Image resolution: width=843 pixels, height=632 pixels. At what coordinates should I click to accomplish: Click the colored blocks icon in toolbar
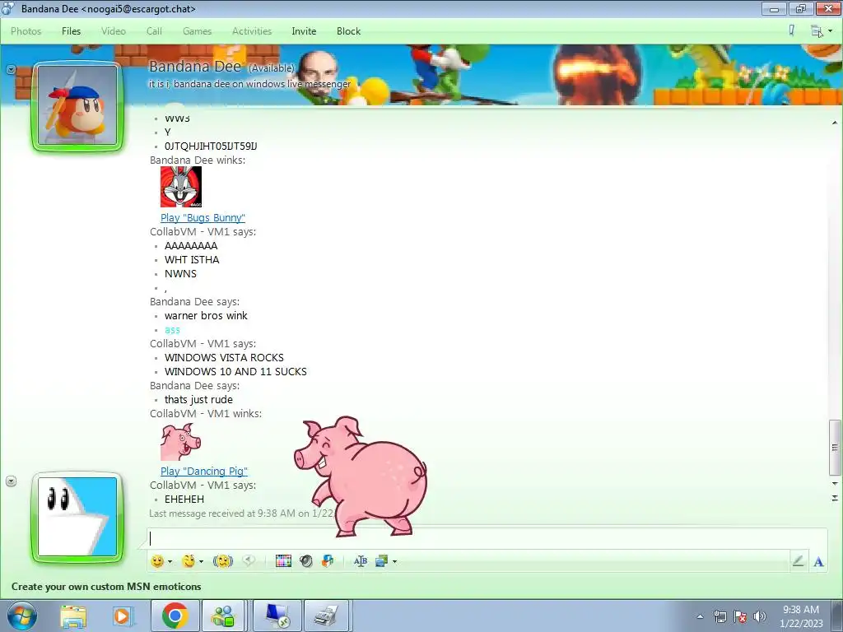click(x=328, y=561)
